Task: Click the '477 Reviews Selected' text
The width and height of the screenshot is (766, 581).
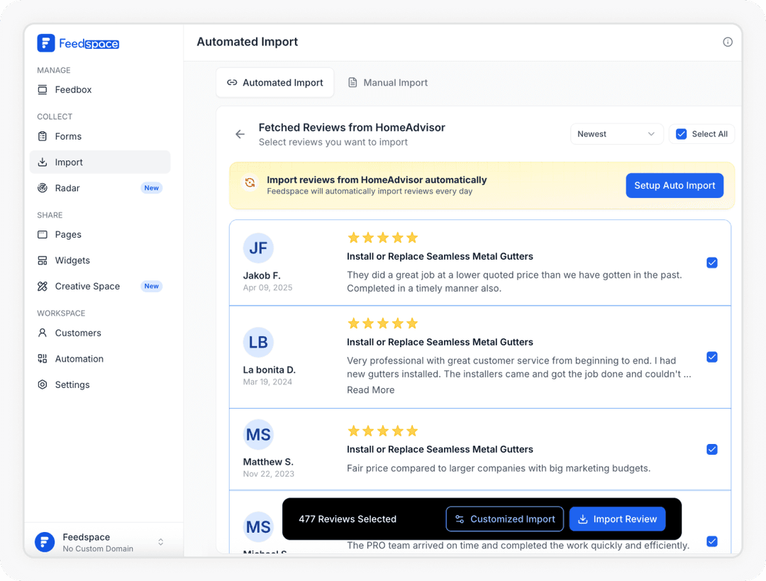Action: point(348,519)
